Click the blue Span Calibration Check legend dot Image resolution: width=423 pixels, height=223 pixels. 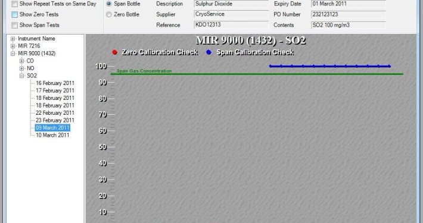pyautogui.click(x=209, y=52)
